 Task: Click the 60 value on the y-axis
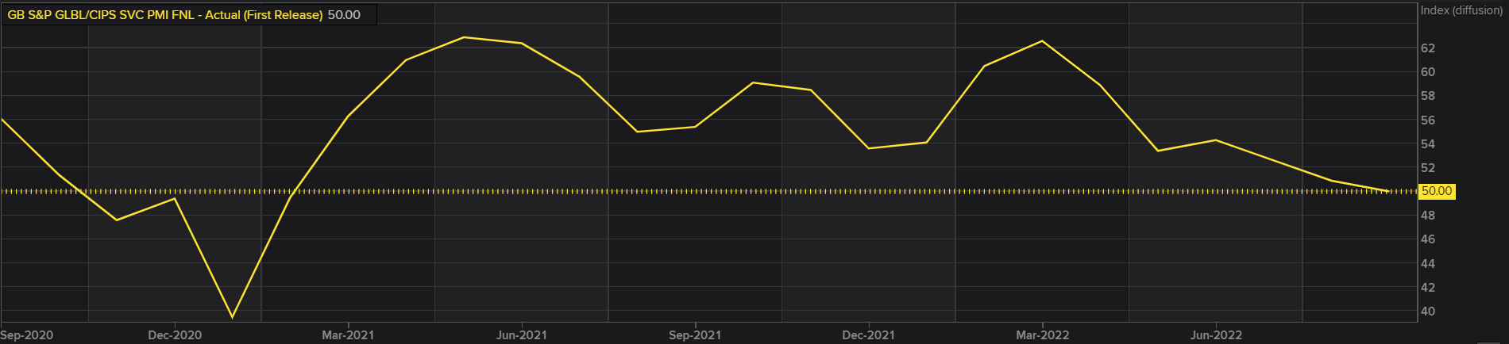point(1428,72)
